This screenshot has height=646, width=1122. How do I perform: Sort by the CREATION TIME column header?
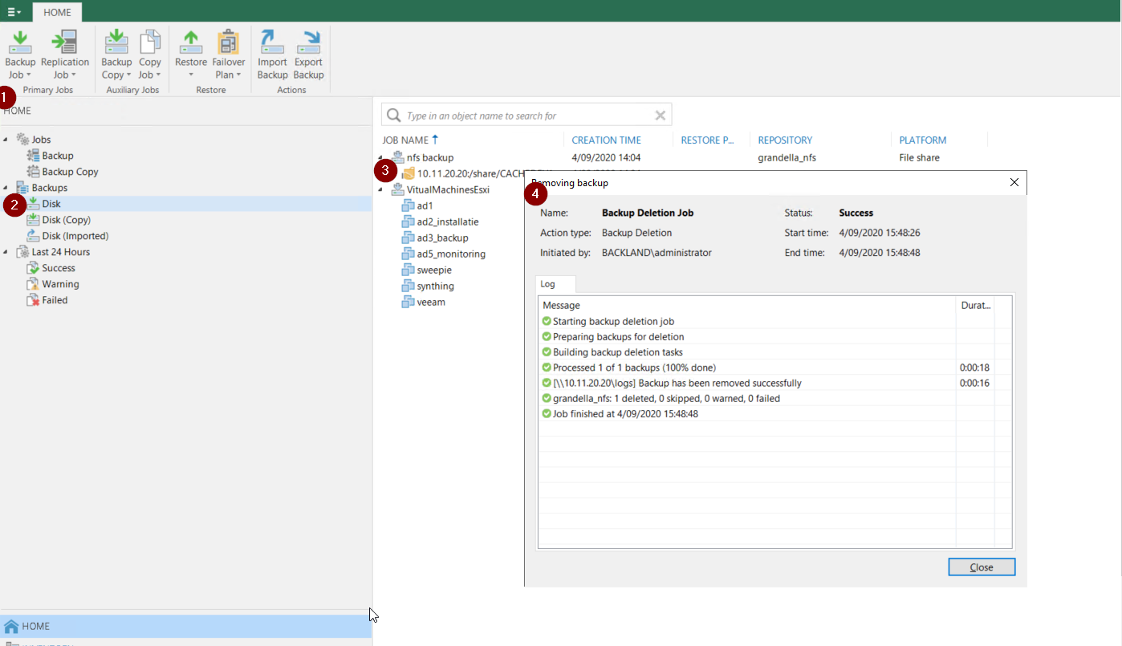(x=606, y=140)
